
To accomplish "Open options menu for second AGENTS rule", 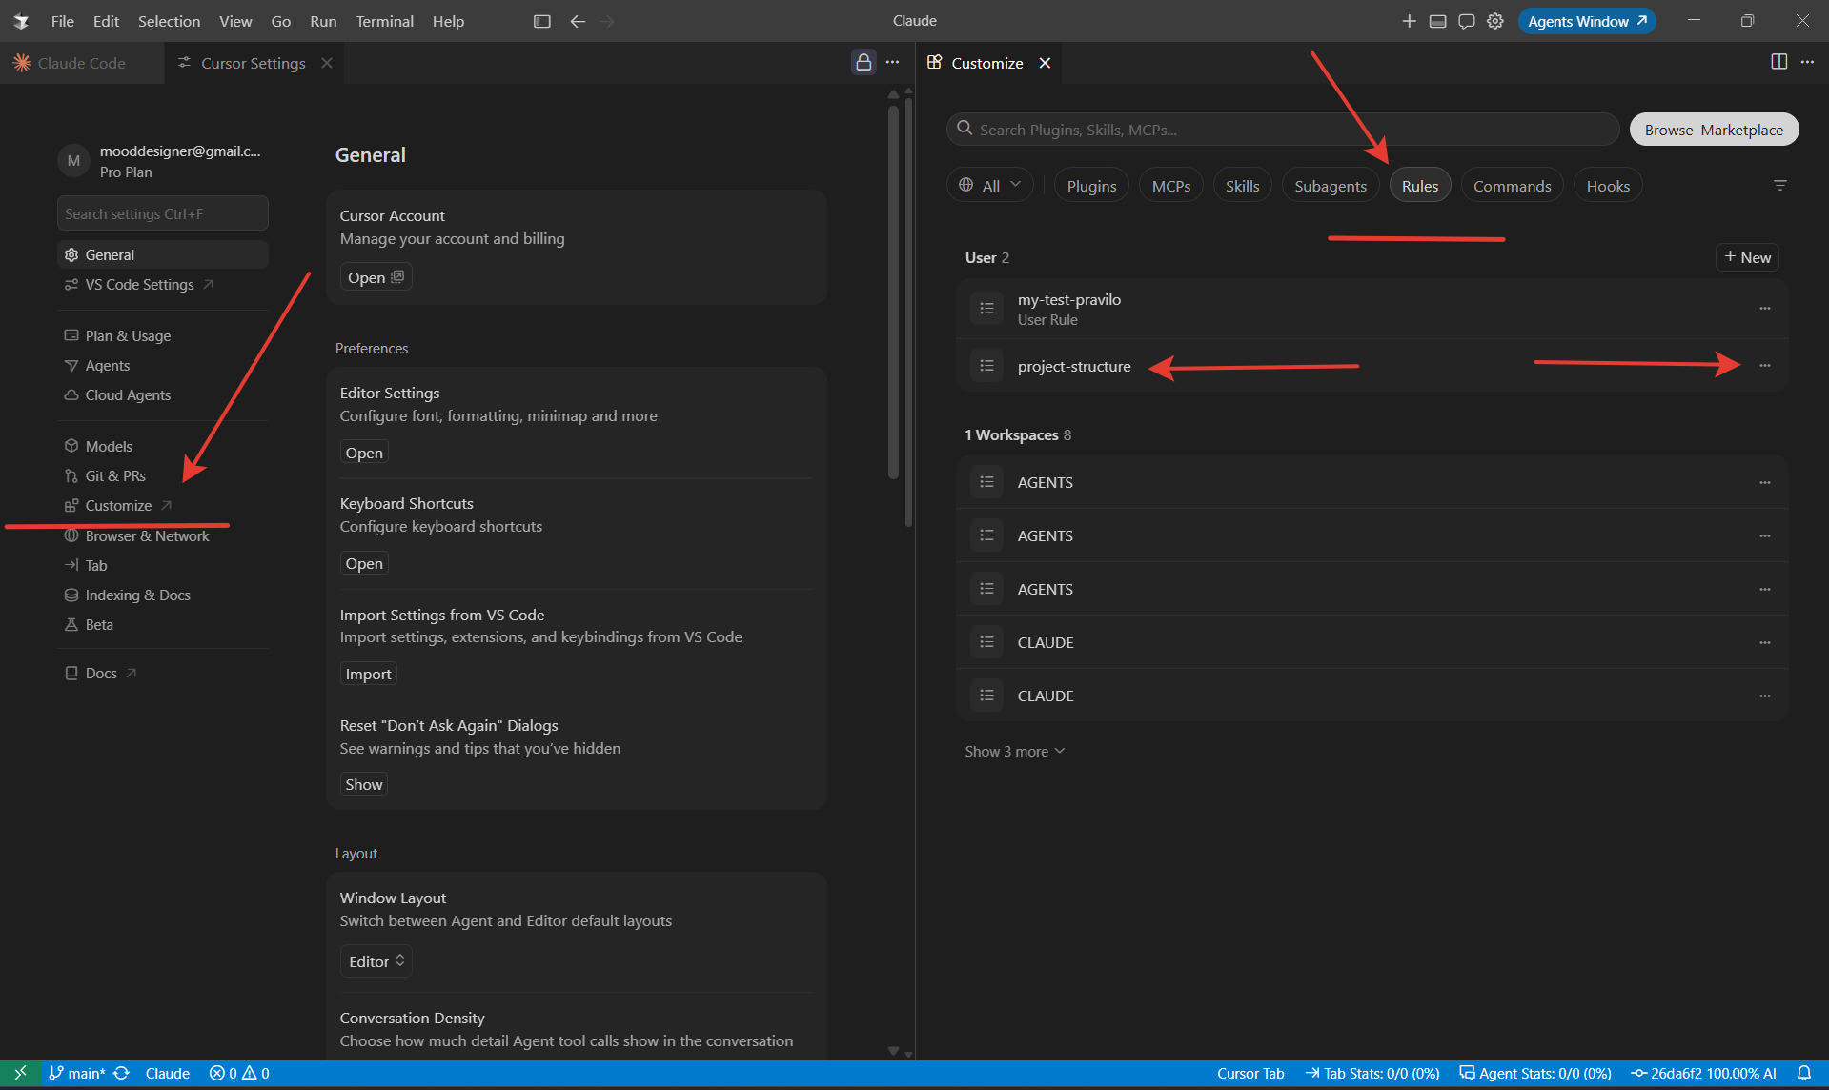I will point(1764,535).
